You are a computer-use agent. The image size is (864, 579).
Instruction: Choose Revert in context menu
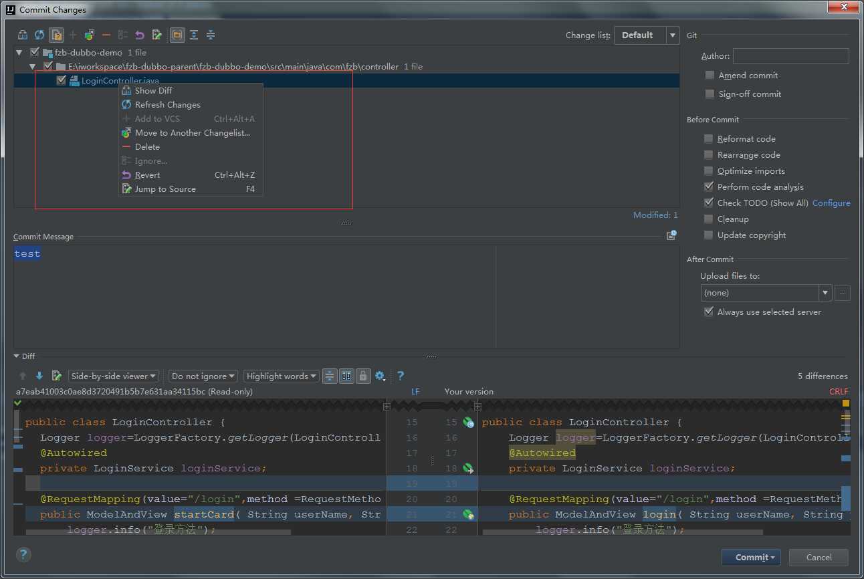[191, 175]
